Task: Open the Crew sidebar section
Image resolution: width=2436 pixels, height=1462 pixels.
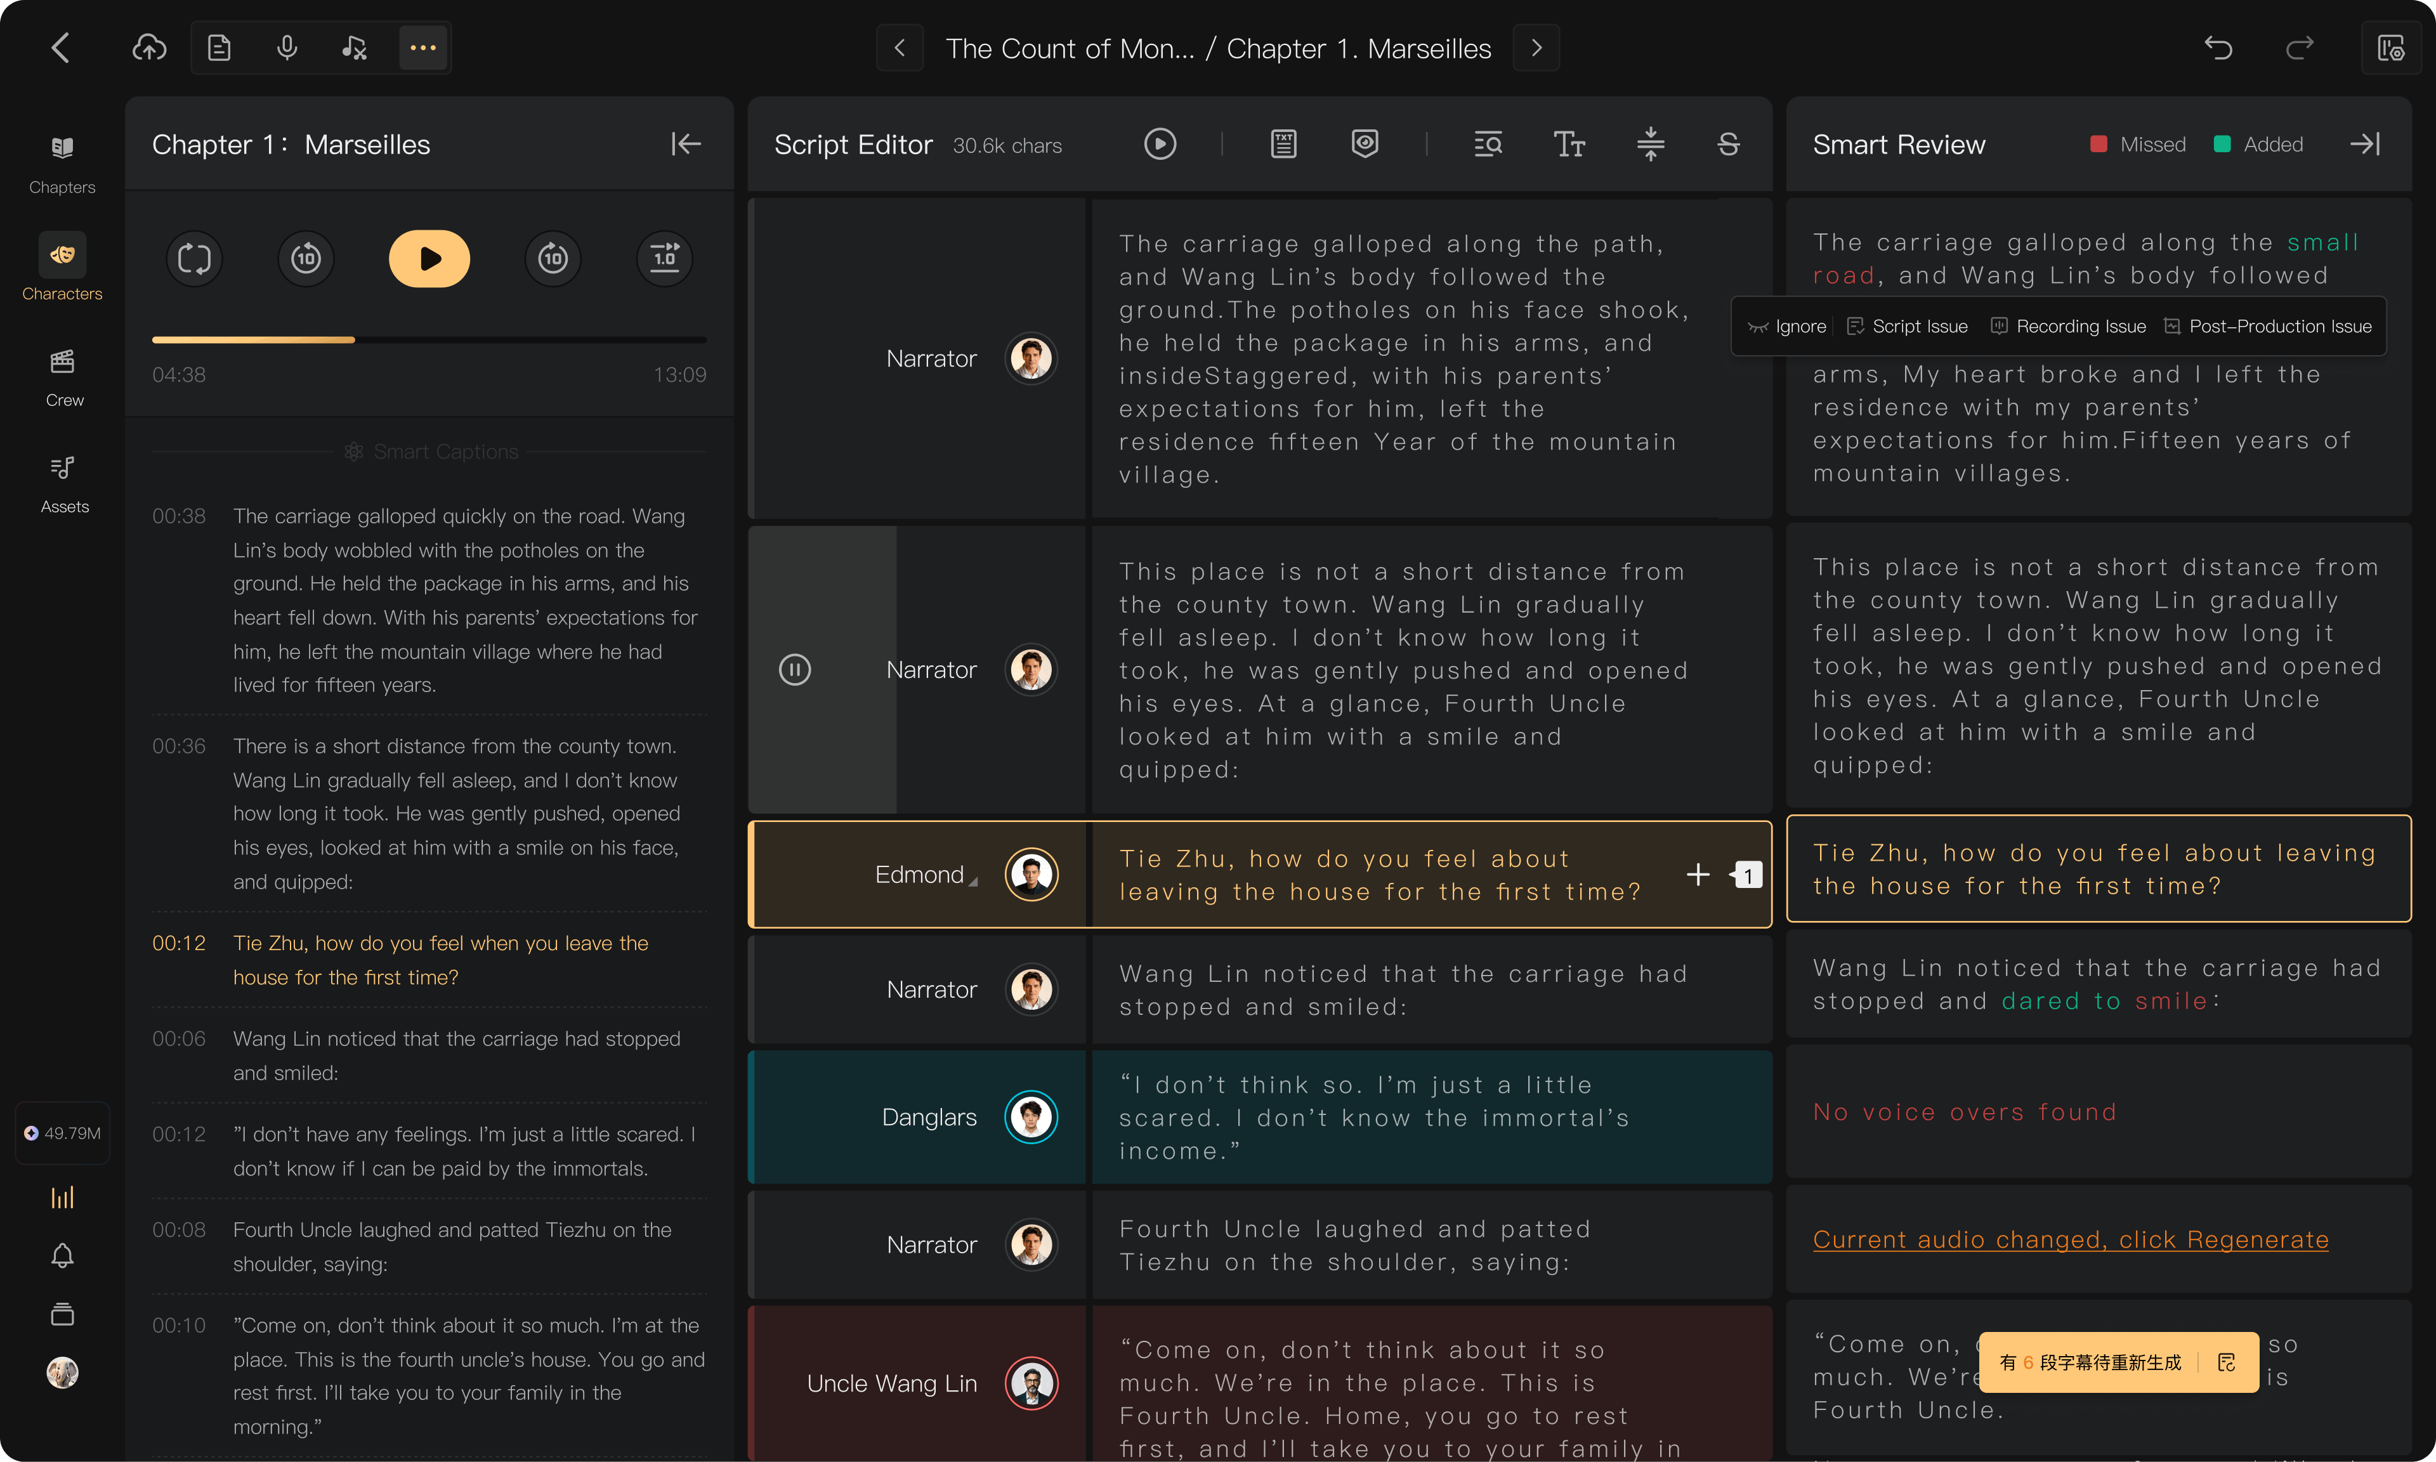Action: (x=63, y=377)
